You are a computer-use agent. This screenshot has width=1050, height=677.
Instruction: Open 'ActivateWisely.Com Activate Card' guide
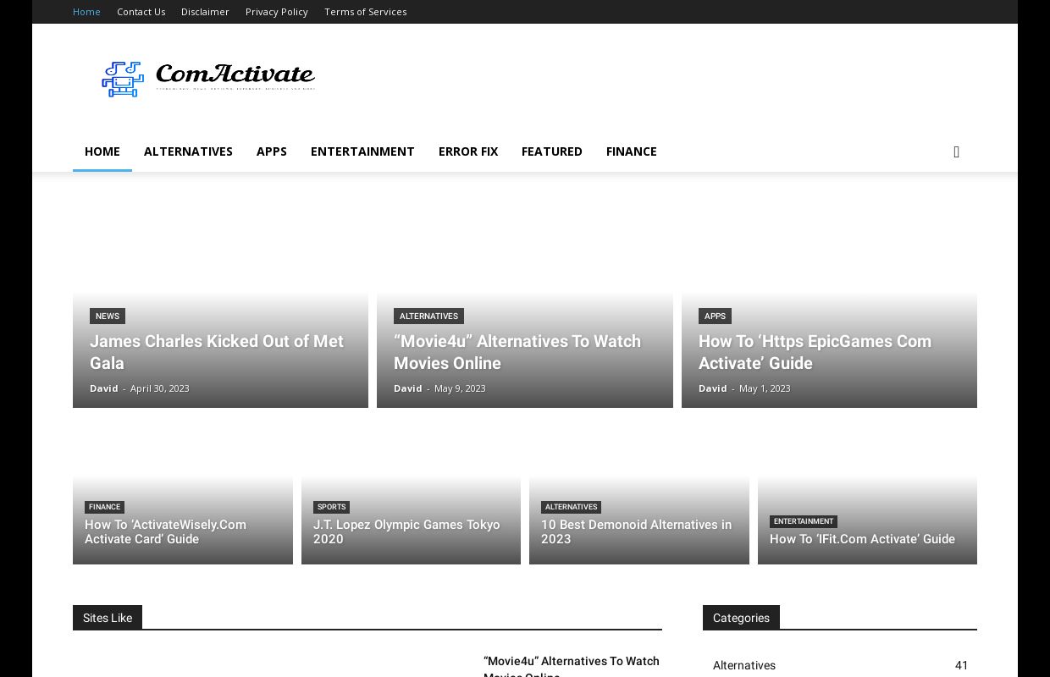pyautogui.click(x=165, y=532)
